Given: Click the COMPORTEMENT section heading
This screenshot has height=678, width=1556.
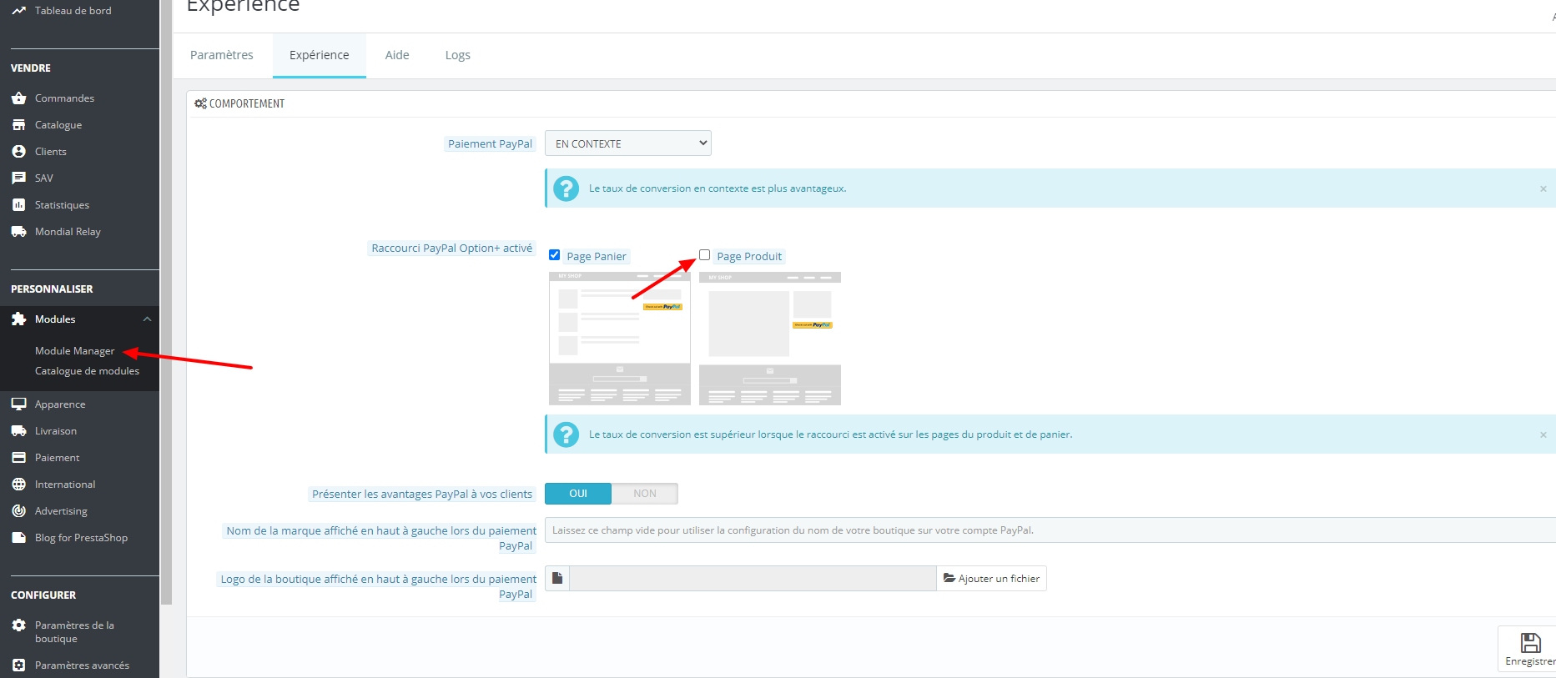Looking at the screenshot, I should pyautogui.click(x=247, y=103).
